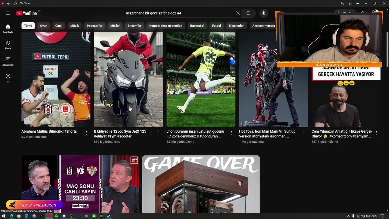Select the Komedi skeç gösterileri chip

pyautogui.click(x=166, y=26)
